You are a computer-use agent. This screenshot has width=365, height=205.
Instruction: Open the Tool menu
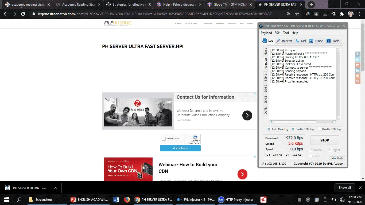pyautogui.click(x=286, y=33)
